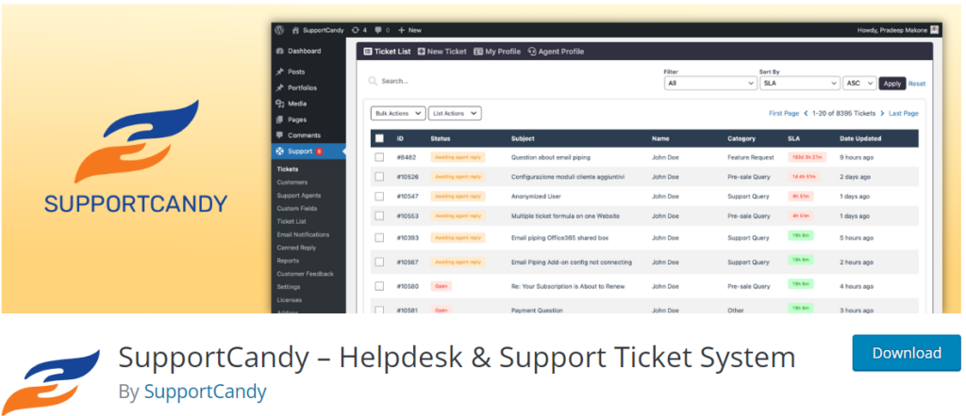Open the Agent Profile tab
Screen dimensions: 966x416
[556, 52]
